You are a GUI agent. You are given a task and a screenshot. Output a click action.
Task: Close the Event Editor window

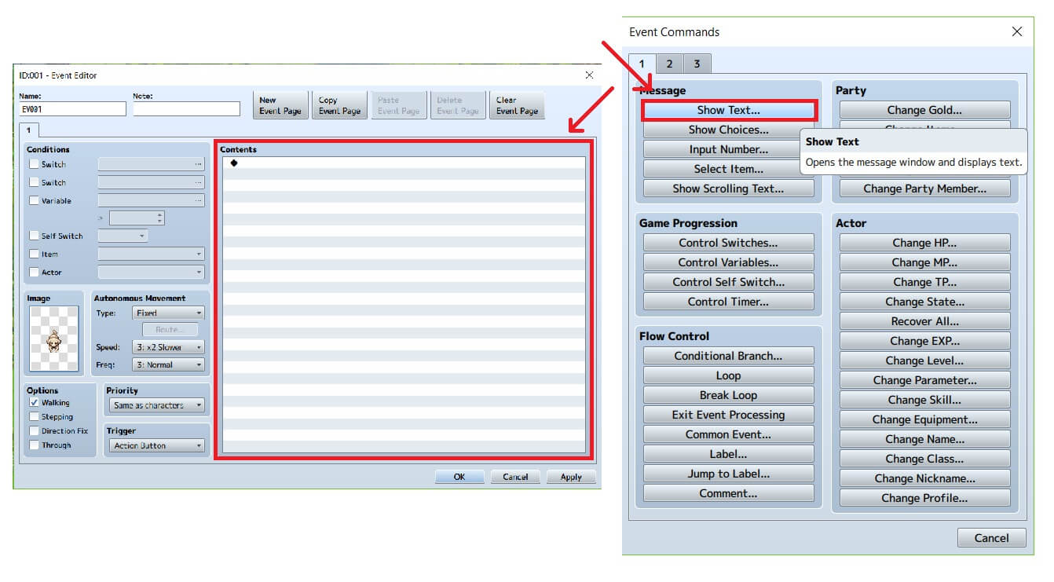(589, 75)
